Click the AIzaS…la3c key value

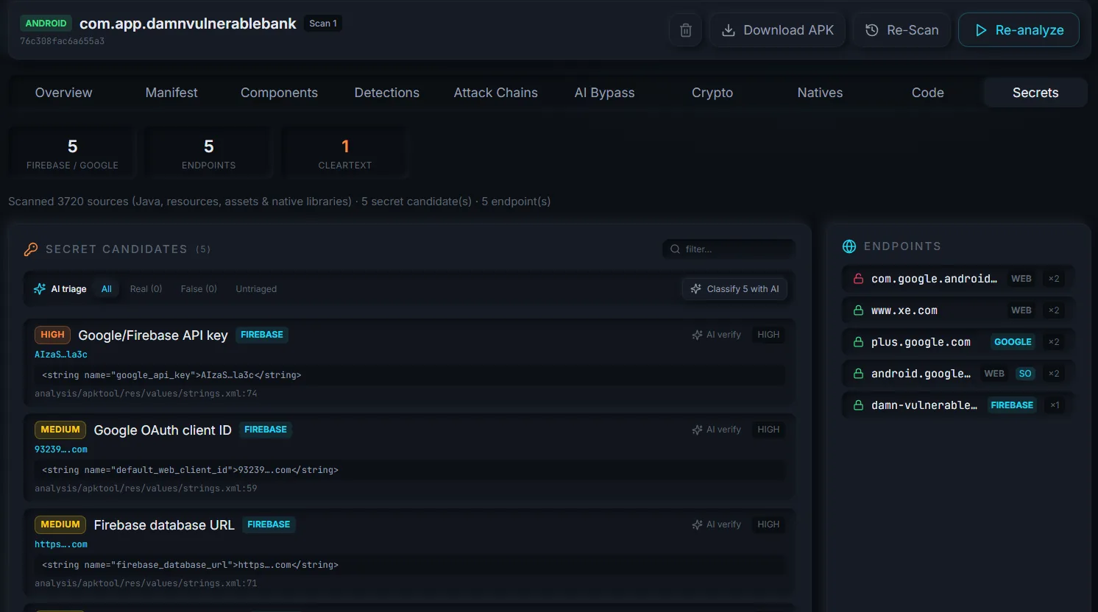[x=61, y=355]
